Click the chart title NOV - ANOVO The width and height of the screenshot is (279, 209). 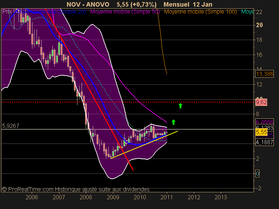[88, 5]
